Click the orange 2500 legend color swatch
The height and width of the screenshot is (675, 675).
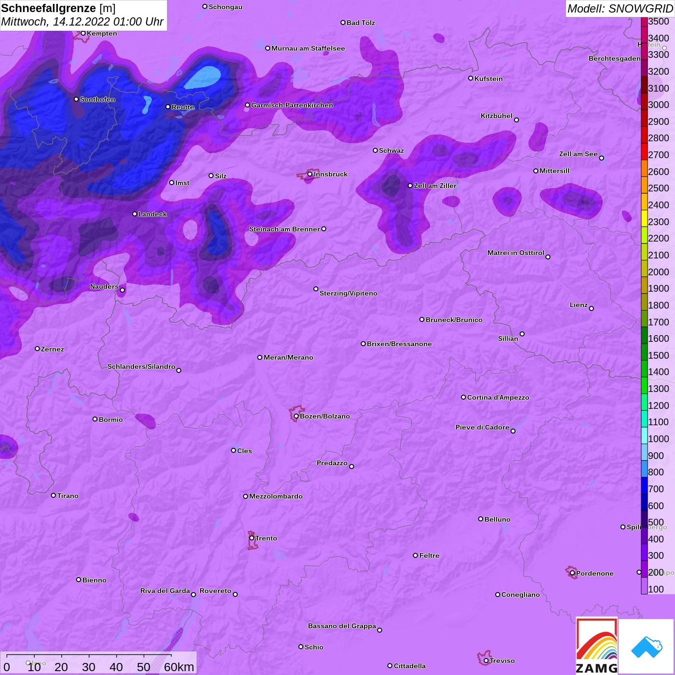click(x=644, y=184)
